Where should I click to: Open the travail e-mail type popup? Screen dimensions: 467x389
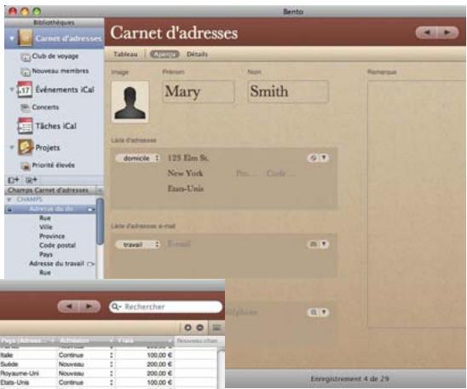tap(138, 245)
